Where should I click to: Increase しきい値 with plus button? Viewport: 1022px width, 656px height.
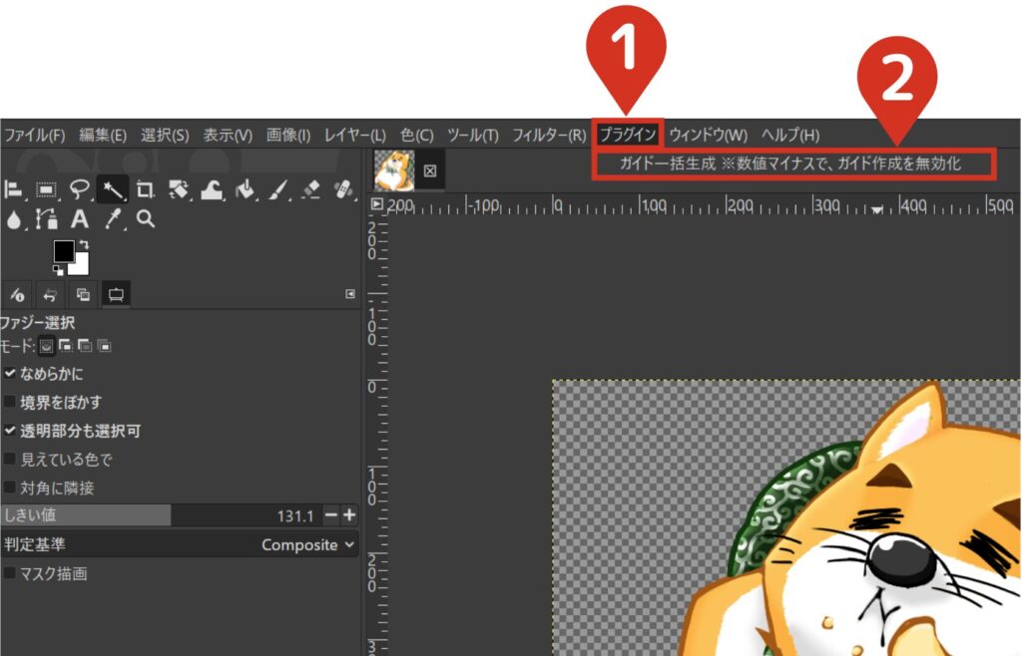pos(350,515)
